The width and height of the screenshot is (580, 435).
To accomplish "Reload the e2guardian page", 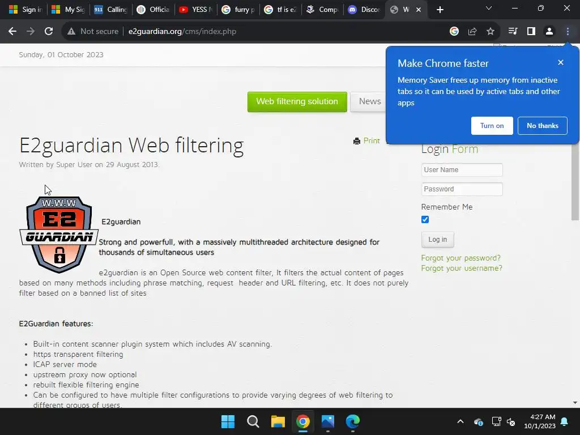I will click(x=49, y=32).
